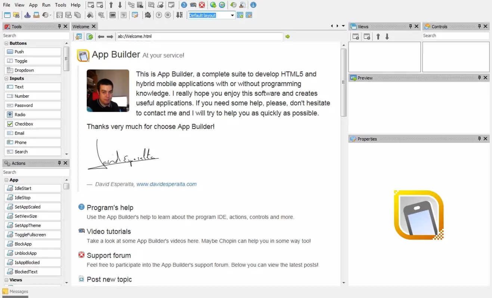
Task: Go forward with the right arrow icon
Action: coord(110,37)
